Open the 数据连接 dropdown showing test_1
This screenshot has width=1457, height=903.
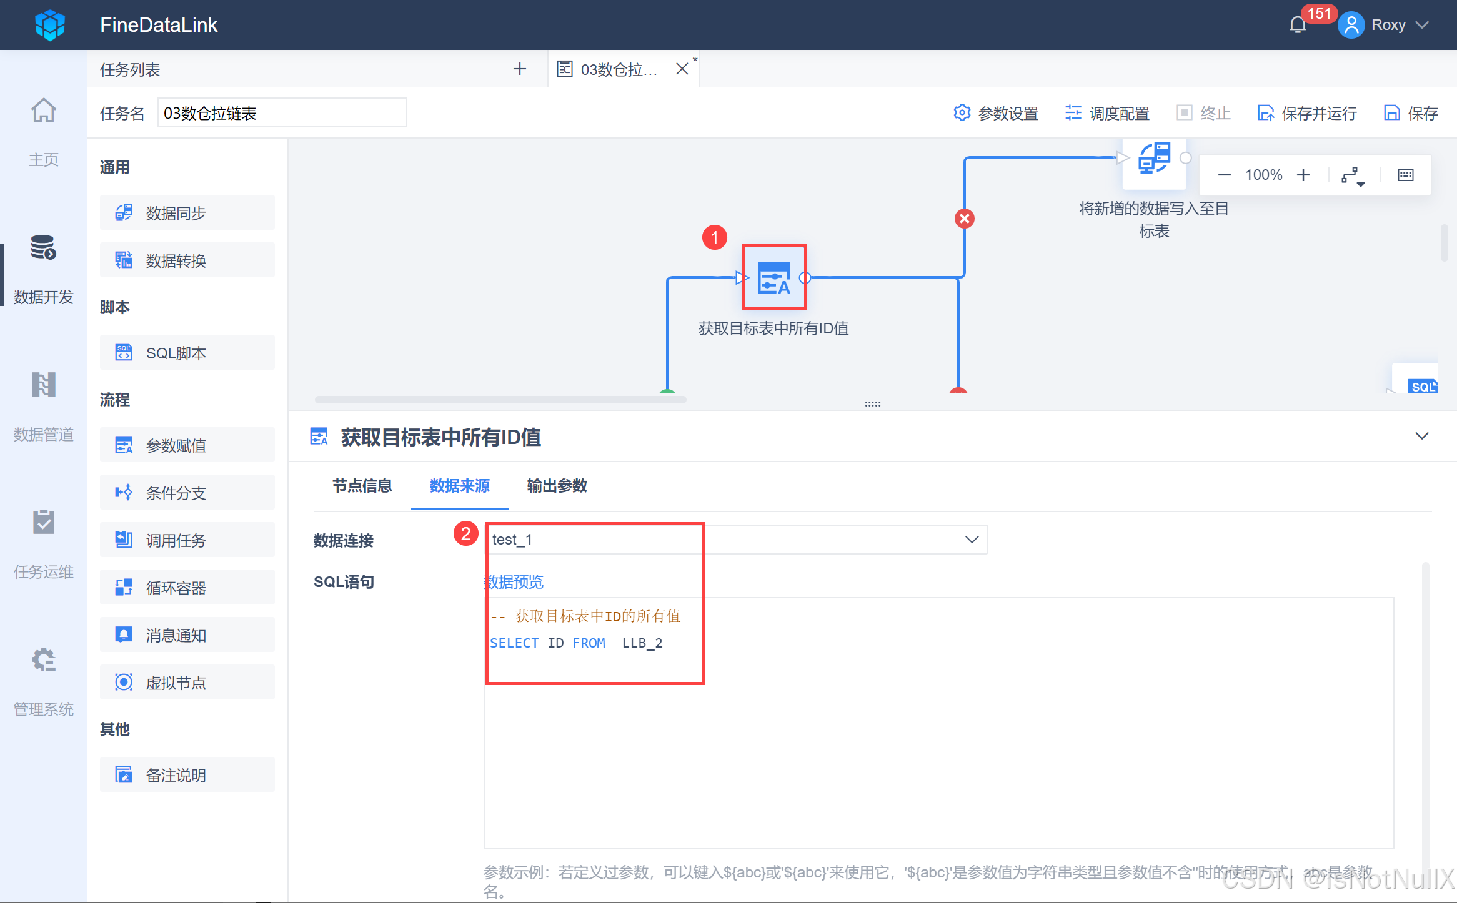pyautogui.click(x=736, y=540)
